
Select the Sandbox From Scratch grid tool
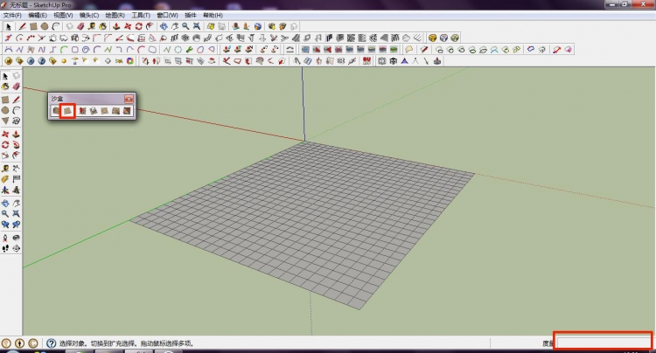pyautogui.click(x=67, y=111)
